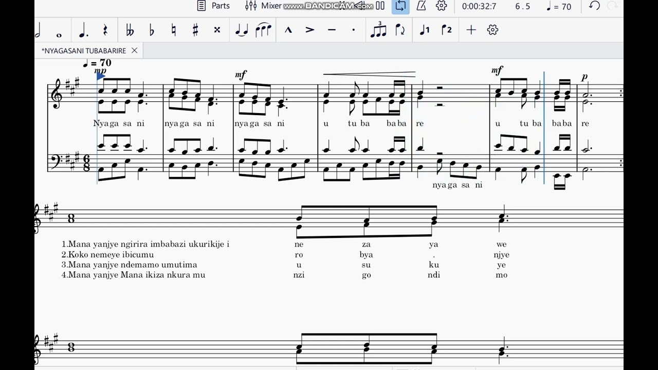Screen dimensions: 658x370
Task: Select lyric line '4.Mana yanjye Mana ikiza nkura mu'
Action: click(133, 275)
